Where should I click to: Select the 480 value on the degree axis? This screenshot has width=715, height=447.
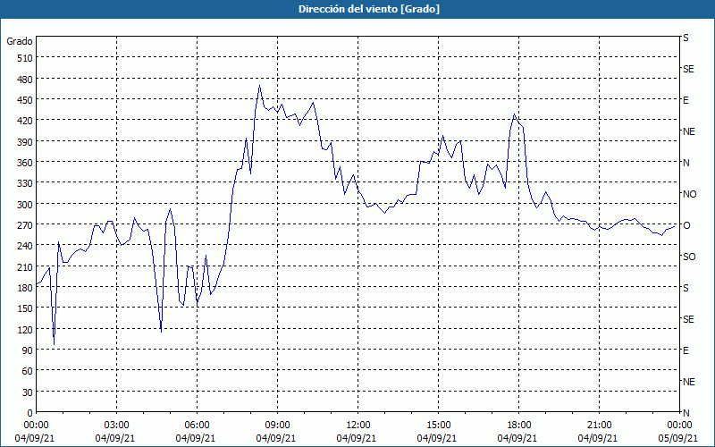tap(25, 80)
